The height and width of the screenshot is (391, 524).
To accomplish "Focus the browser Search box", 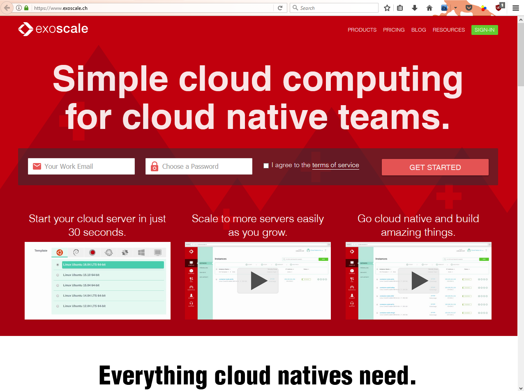I will click(x=334, y=8).
